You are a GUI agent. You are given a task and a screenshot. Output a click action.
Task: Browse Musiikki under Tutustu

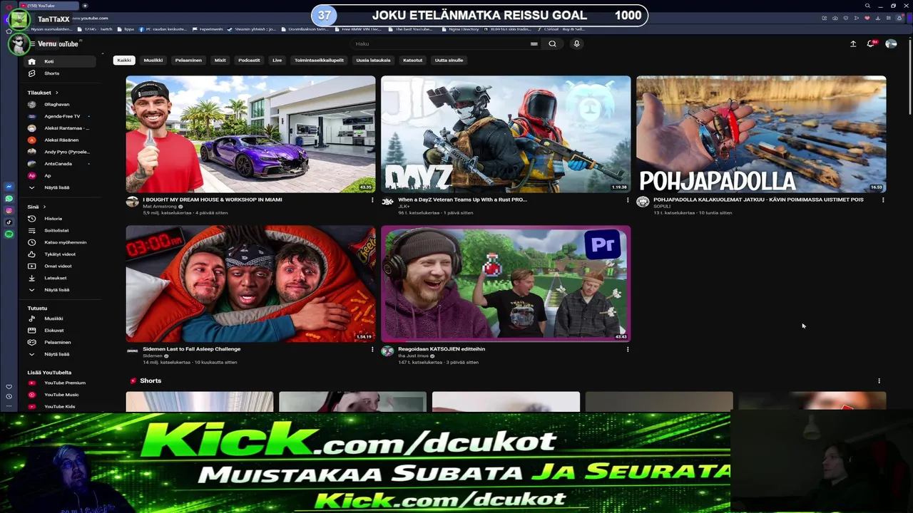61,318
